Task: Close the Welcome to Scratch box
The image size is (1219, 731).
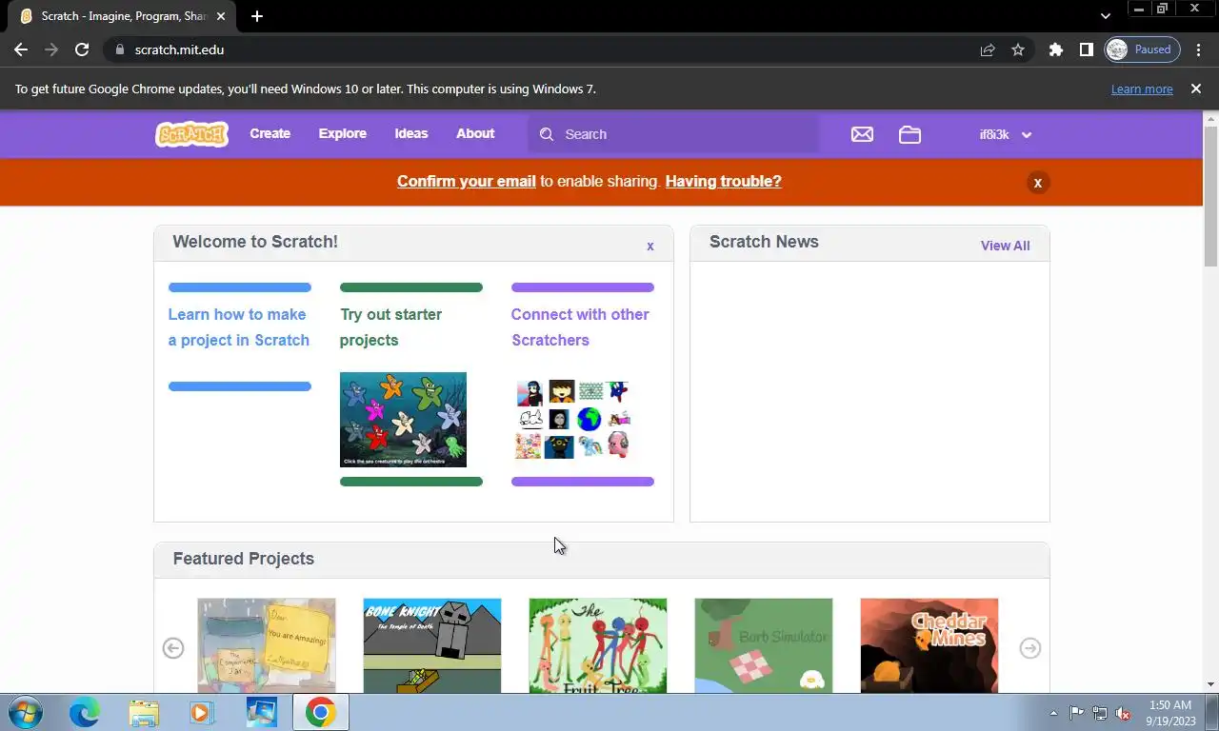Action: pos(650,246)
